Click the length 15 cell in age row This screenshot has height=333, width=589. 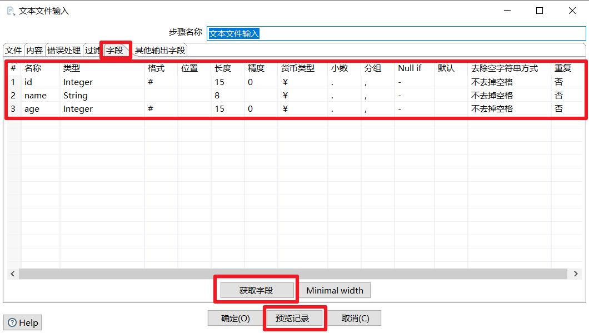228,108
